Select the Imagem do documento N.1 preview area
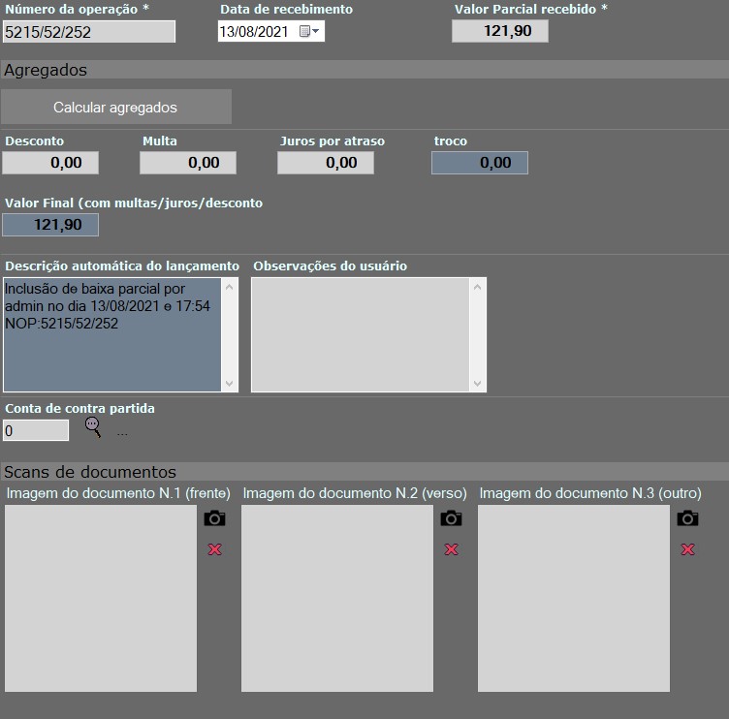 click(x=101, y=598)
